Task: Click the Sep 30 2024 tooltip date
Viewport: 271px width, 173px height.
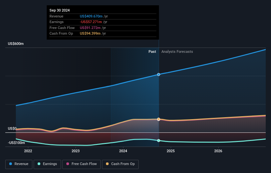Action: [x=60, y=10]
